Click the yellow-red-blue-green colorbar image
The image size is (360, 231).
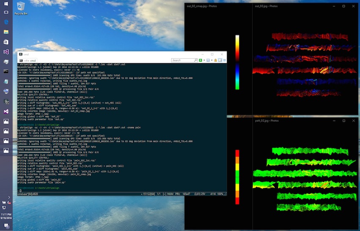coord(237,62)
